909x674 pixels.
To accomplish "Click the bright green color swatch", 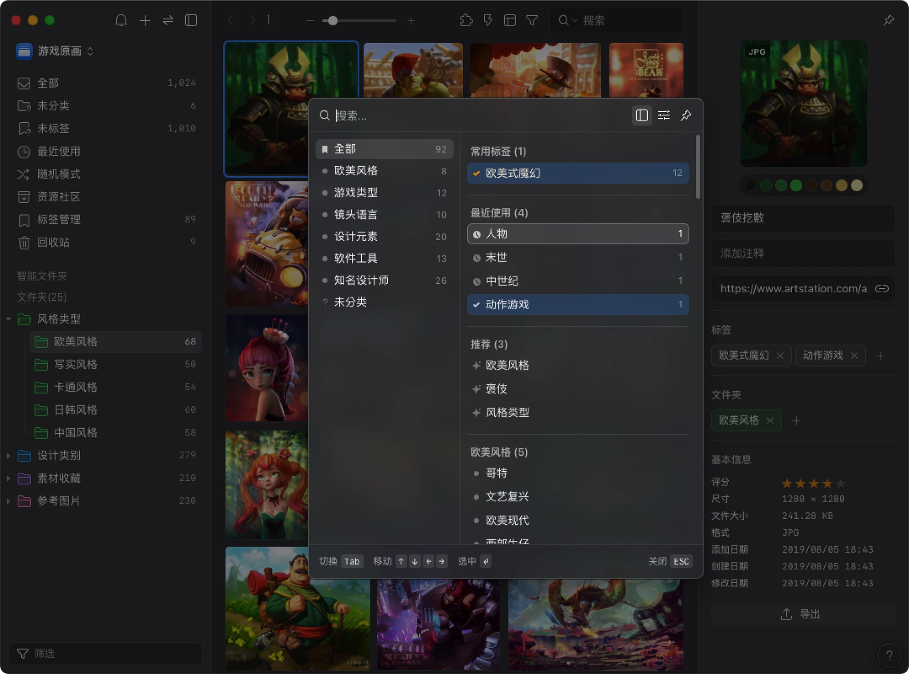I will coord(796,186).
